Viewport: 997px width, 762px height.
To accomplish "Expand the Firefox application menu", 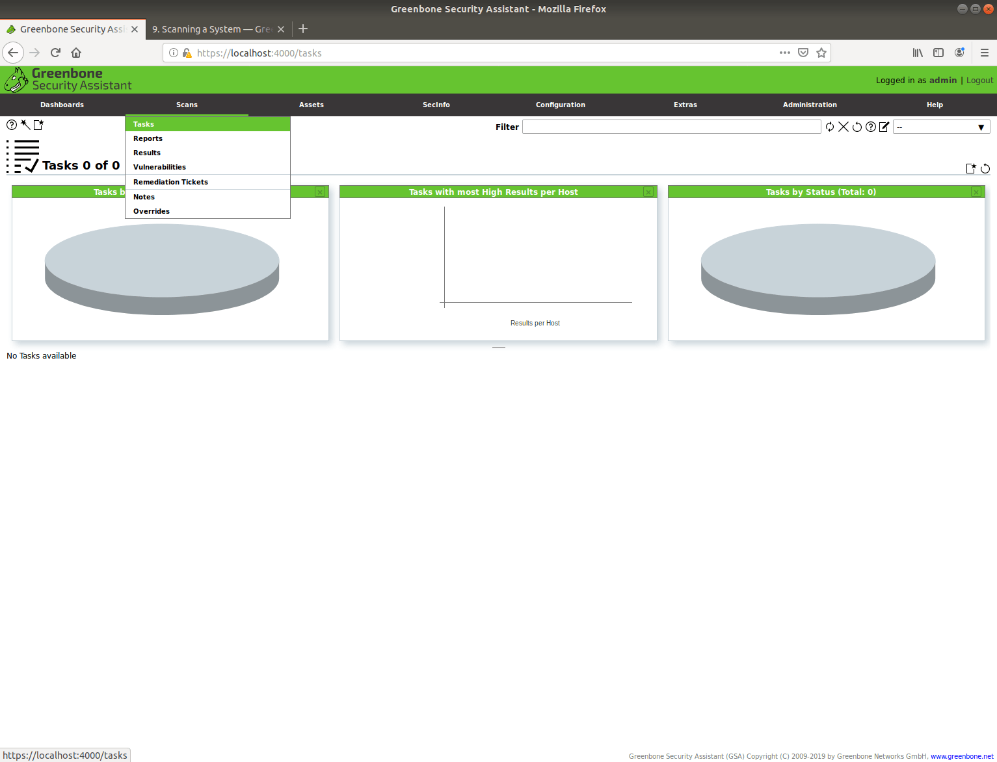I will [x=984, y=53].
